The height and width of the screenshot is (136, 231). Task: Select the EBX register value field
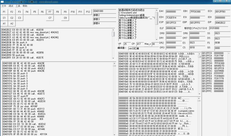coord(198,12)
